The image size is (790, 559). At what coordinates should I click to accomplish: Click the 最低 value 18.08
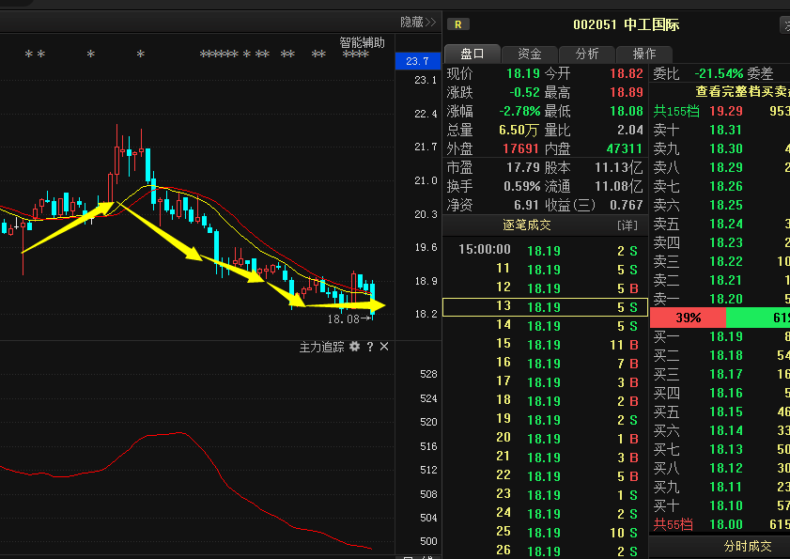[627, 111]
